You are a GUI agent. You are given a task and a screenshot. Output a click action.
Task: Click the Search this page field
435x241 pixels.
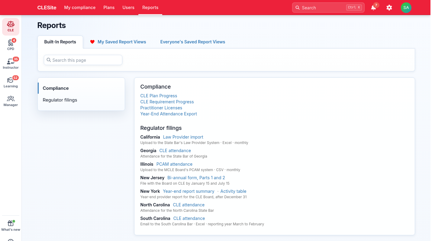(x=83, y=60)
